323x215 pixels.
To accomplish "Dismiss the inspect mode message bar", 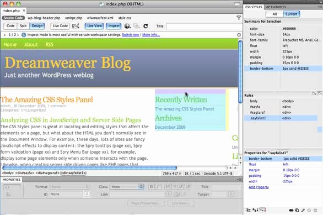I will 239,35.
